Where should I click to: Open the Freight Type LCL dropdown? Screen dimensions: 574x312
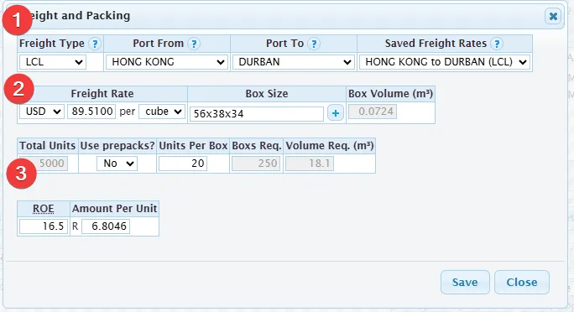point(53,62)
